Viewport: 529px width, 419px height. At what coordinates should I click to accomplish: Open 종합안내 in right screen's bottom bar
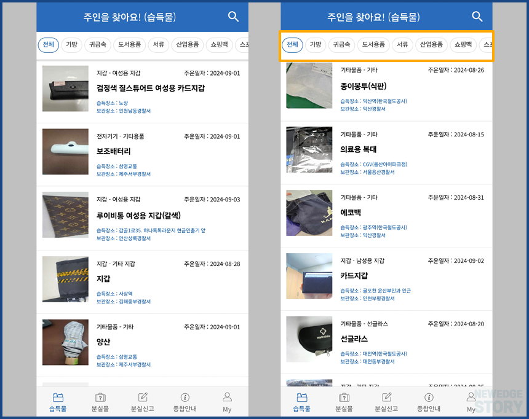[429, 402]
